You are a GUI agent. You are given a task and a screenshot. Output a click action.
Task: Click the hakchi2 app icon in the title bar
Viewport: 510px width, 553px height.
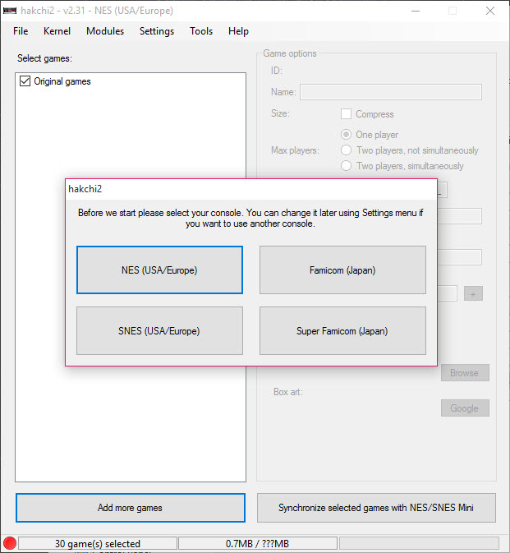click(10, 11)
